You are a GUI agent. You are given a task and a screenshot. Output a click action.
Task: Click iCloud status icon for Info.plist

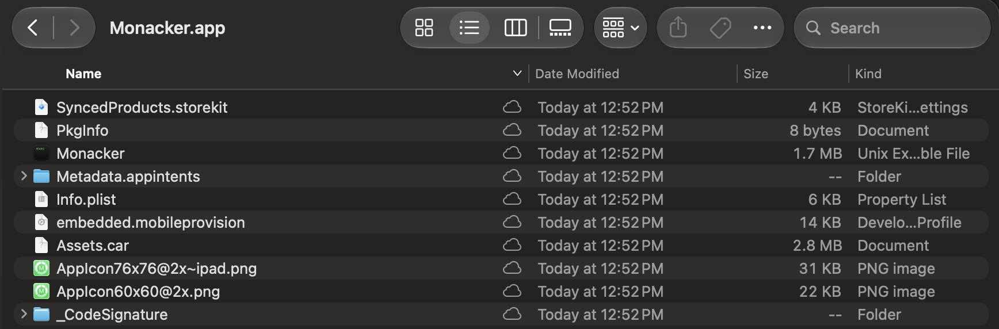coord(512,199)
